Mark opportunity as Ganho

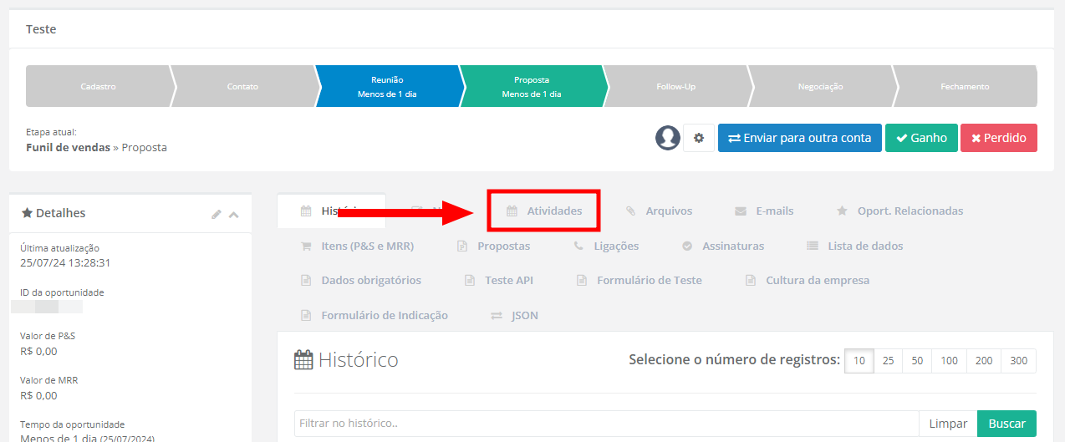coord(921,138)
